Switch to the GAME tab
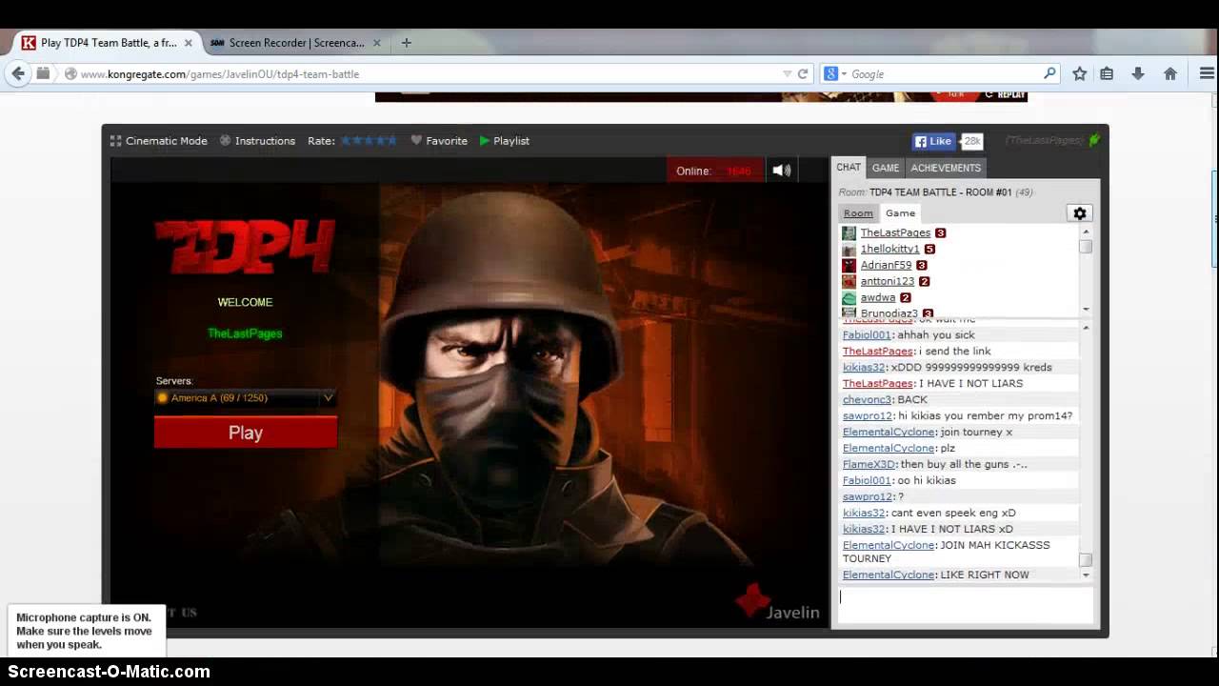 tap(886, 168)
